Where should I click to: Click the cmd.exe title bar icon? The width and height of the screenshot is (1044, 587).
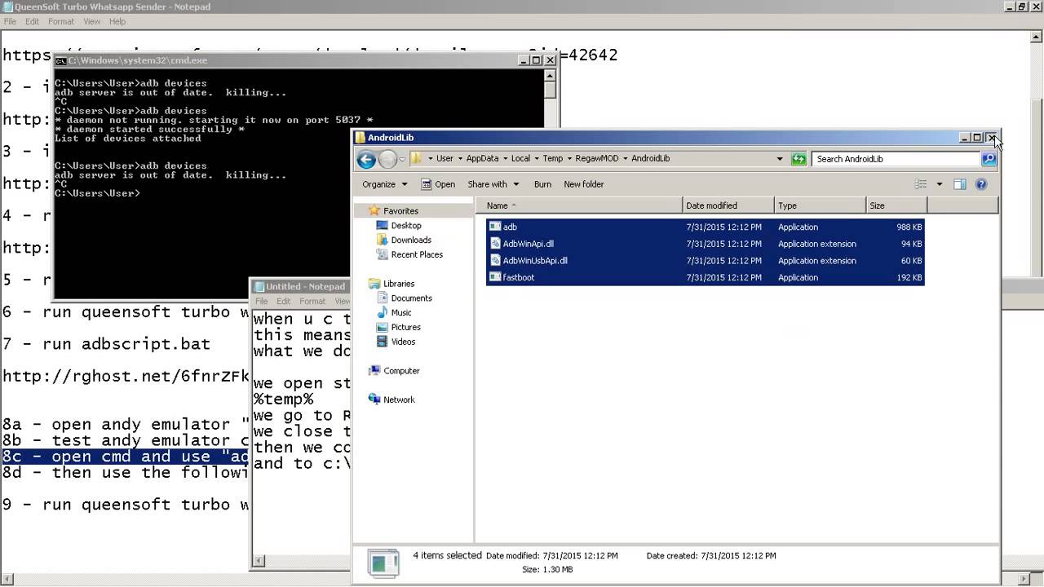(60, 60)
